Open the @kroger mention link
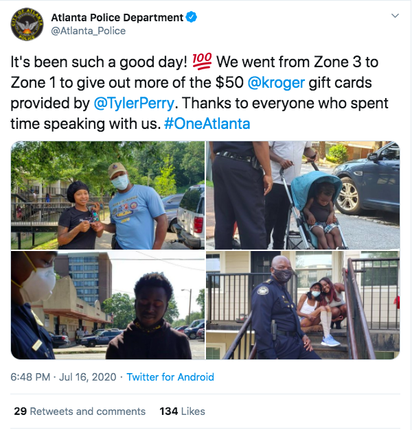412x430 pixels. click(276, 82)
